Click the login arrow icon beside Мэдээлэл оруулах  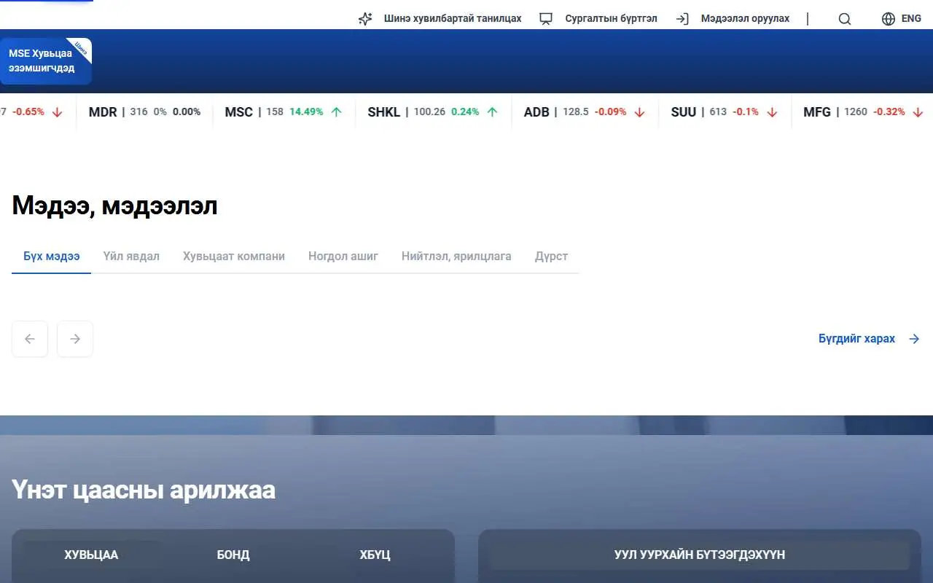pos(682,19)
